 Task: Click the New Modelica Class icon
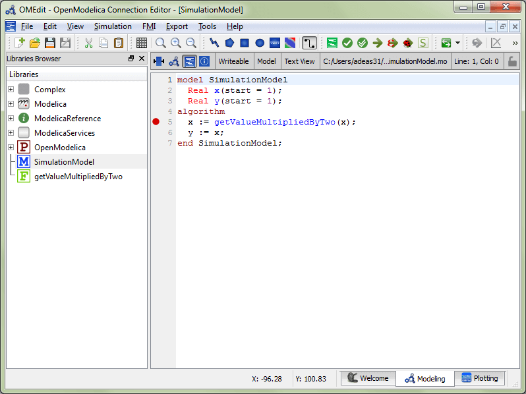[19, 43]
